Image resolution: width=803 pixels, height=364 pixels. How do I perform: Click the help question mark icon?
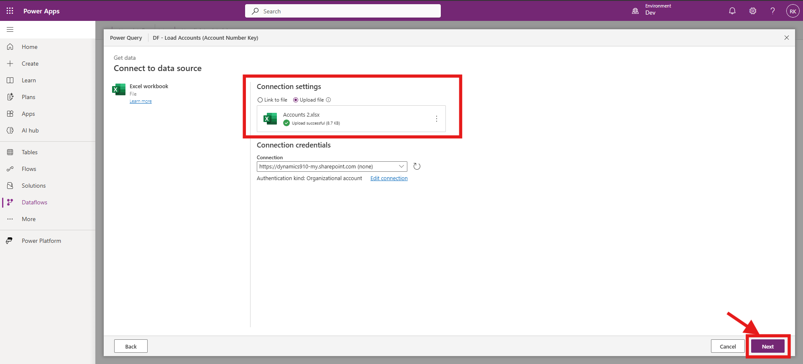(x=772, y=11)
